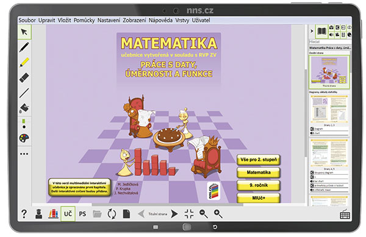Image resolution: width=366 pixels, height=237 pixels.
Task: Select the arrow pointer tool
Action: (24, 32)
